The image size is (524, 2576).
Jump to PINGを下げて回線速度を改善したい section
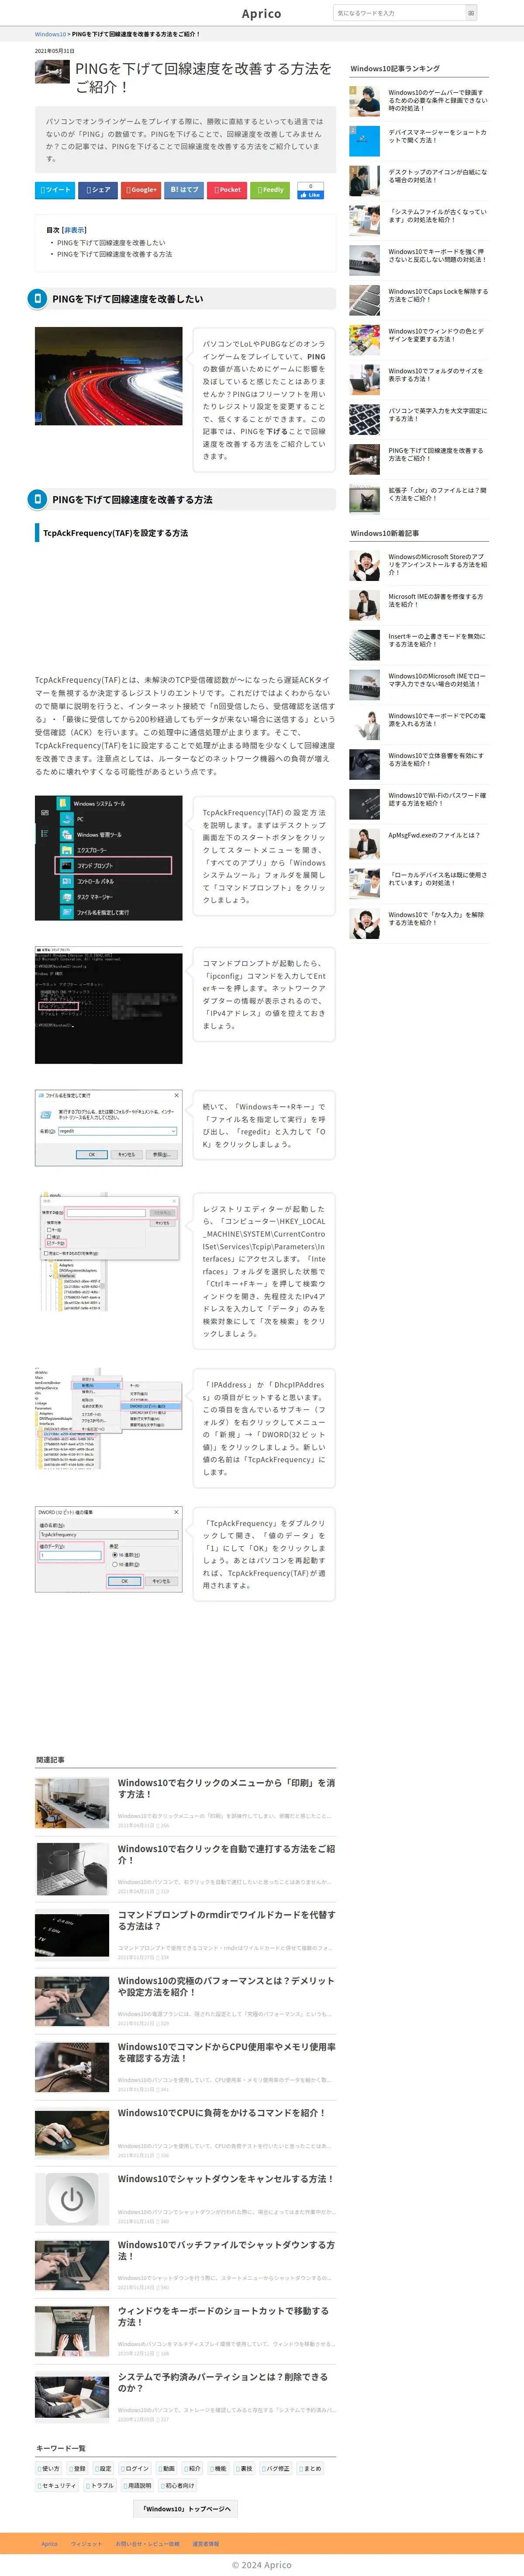111,242
